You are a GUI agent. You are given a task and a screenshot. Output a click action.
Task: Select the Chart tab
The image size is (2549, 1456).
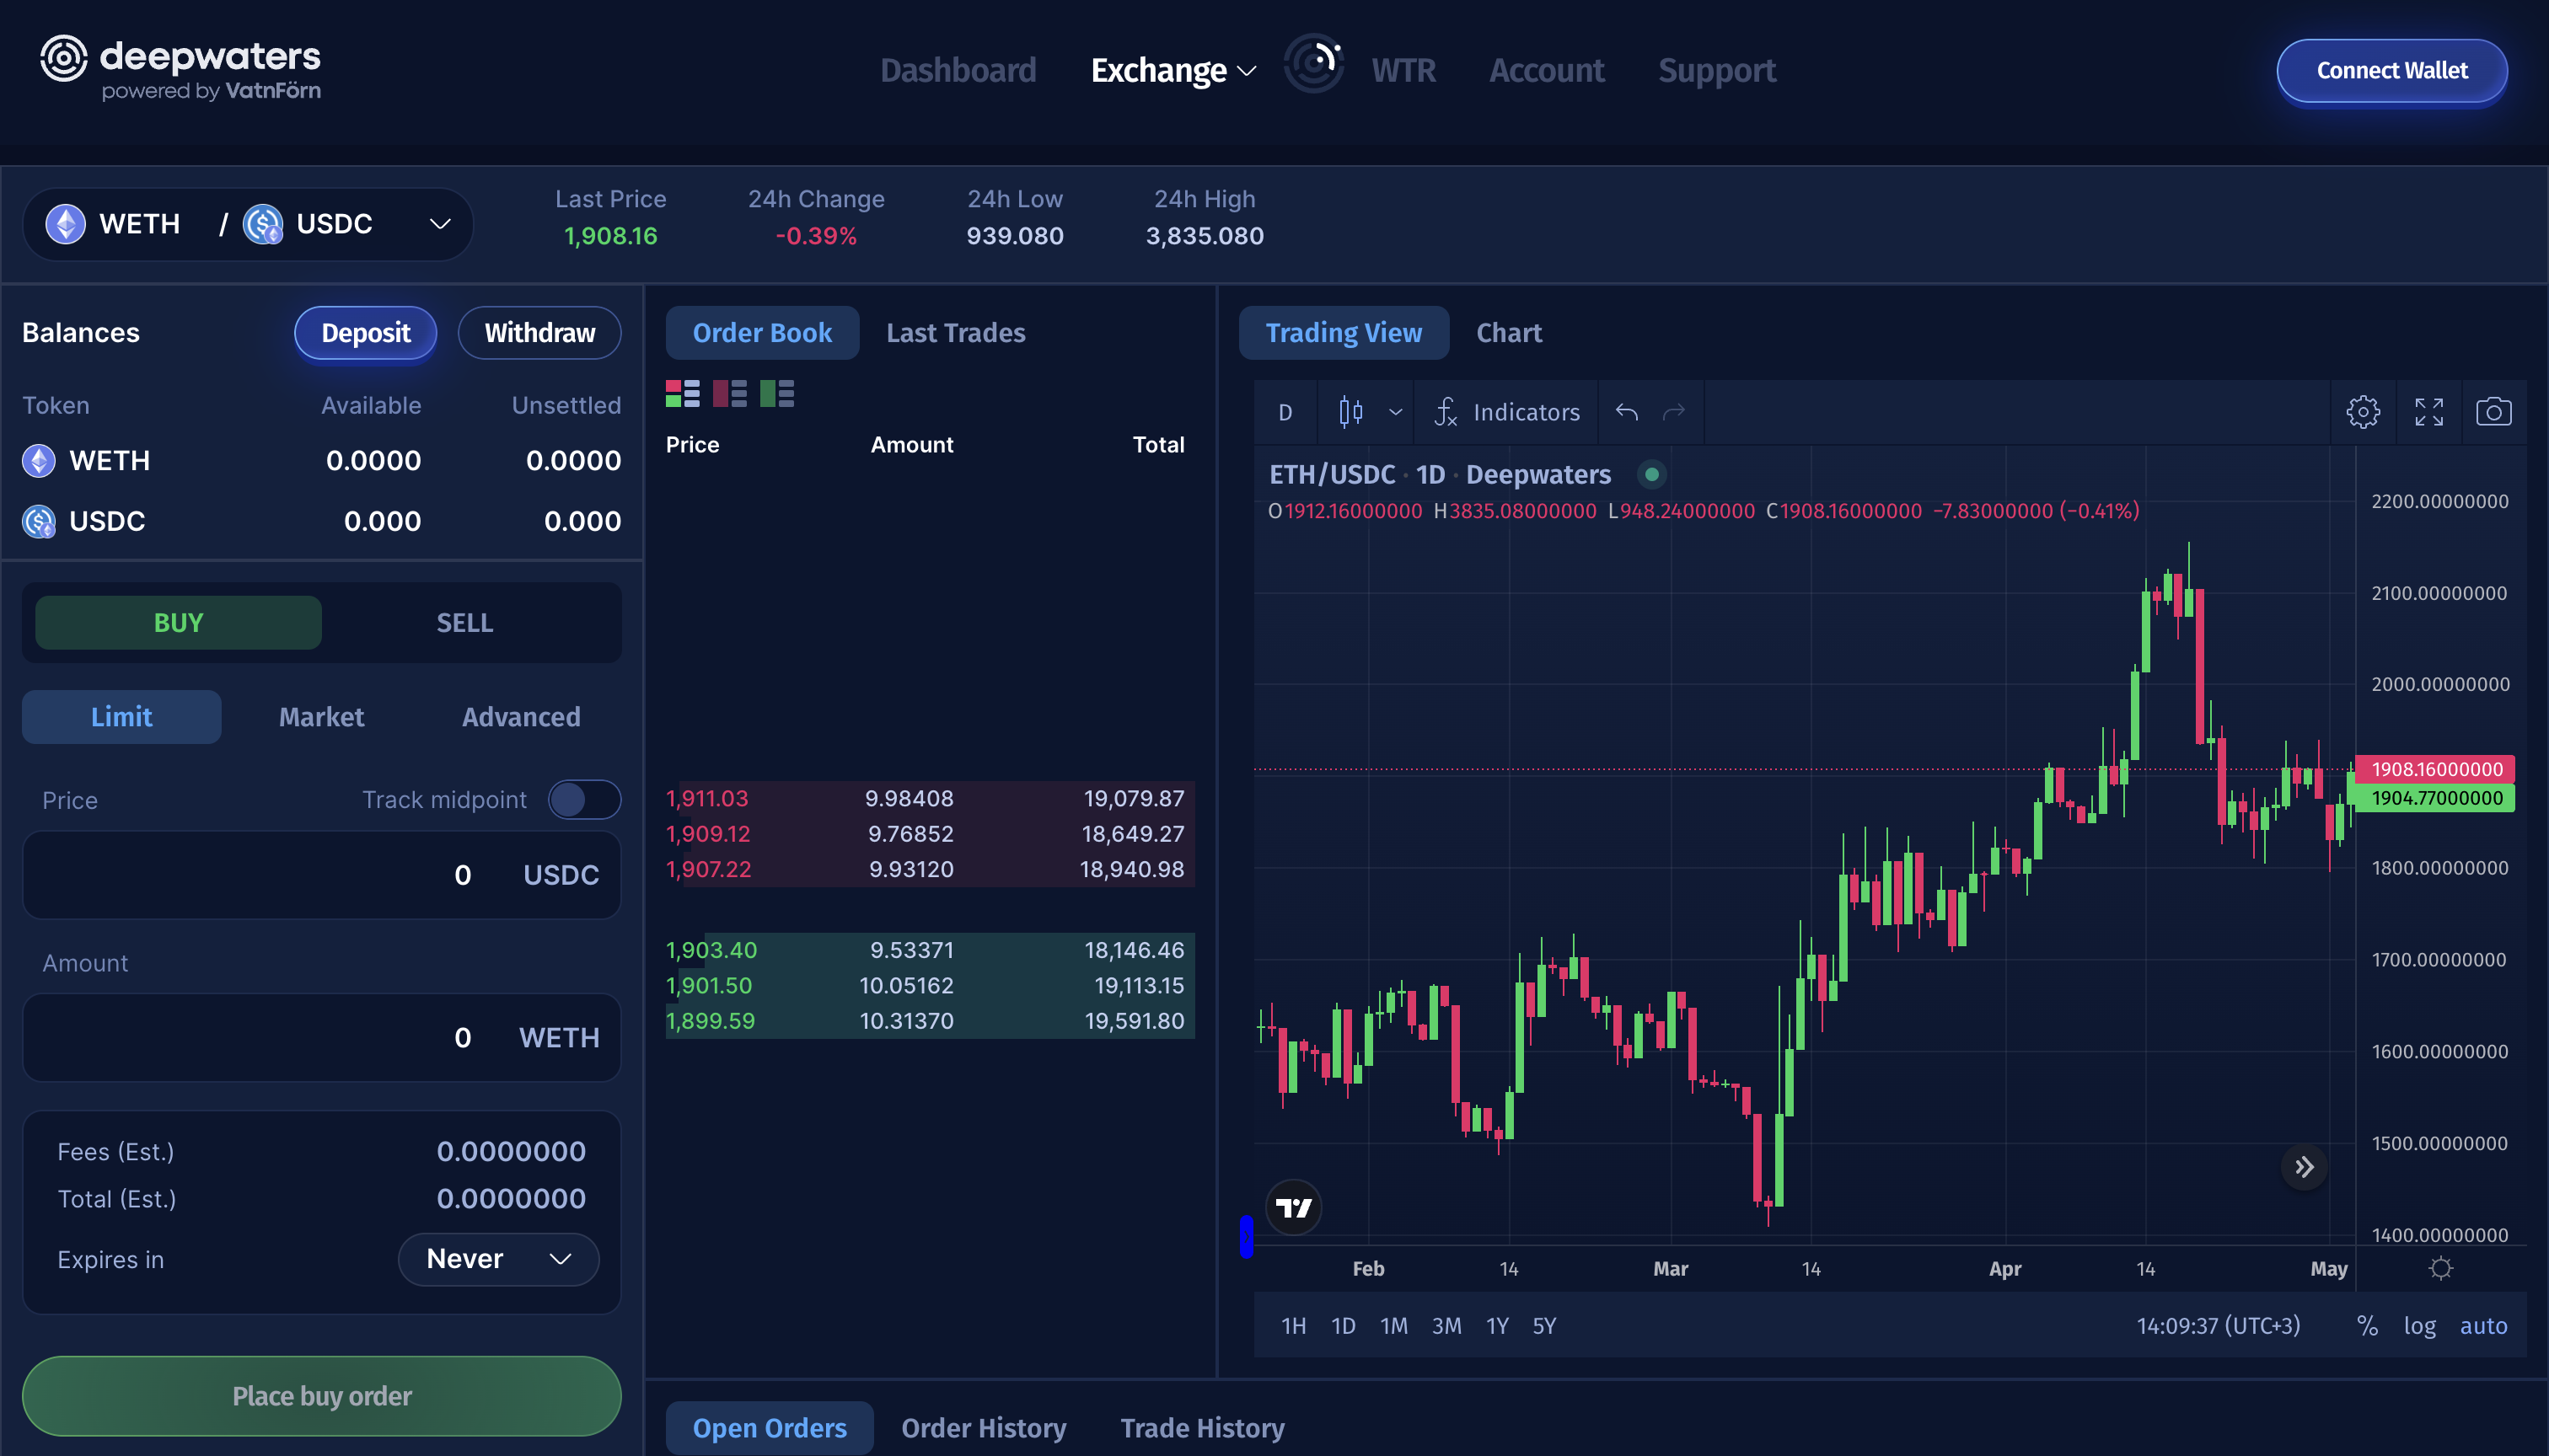pyautogui.click(x=1509, y=333)
